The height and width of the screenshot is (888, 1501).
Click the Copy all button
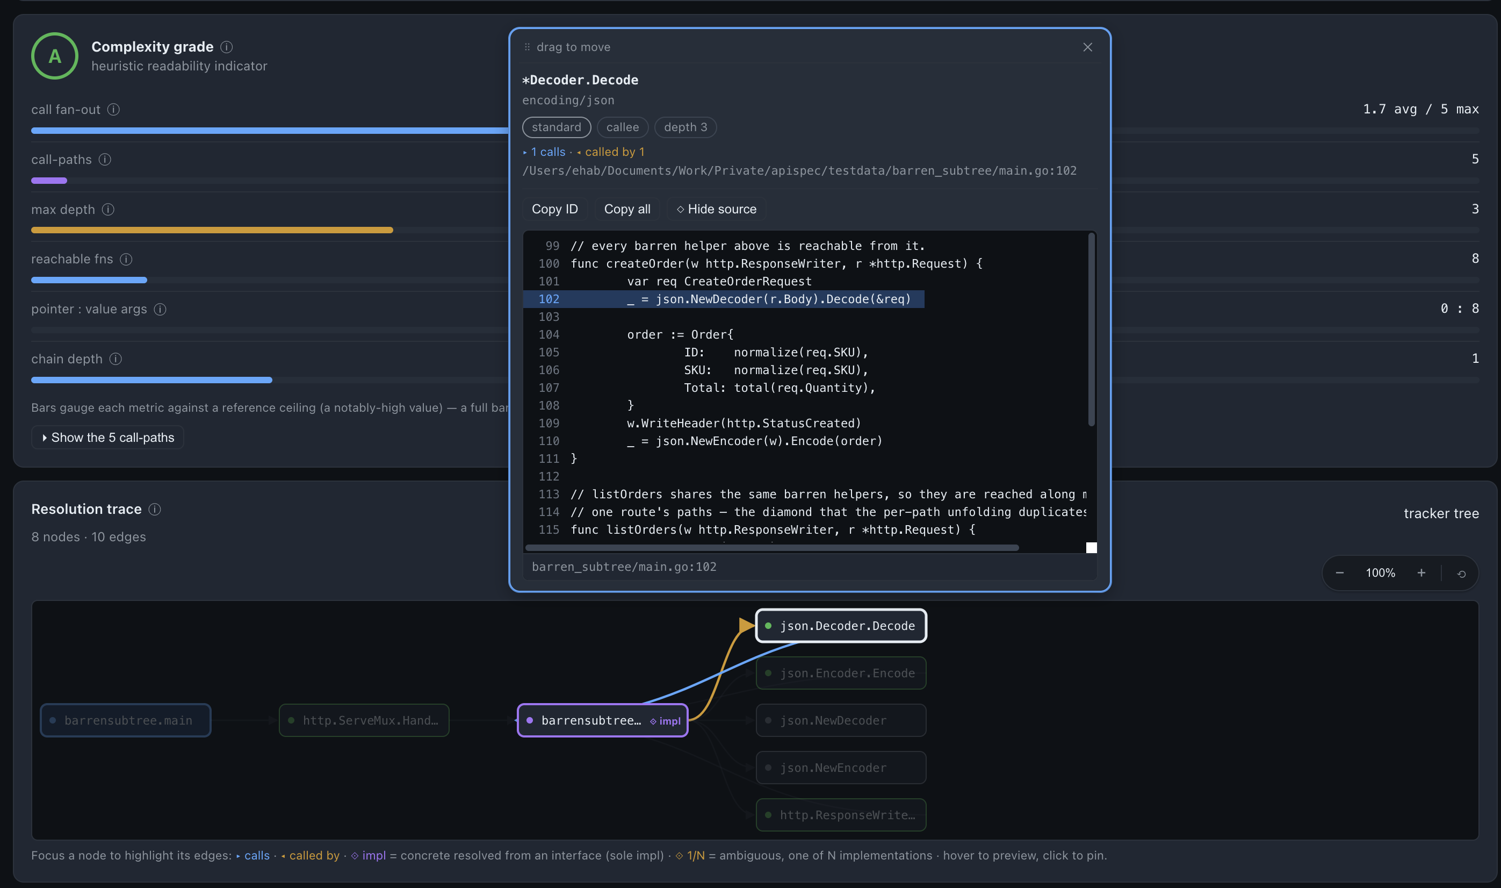[x=627, y=209]
